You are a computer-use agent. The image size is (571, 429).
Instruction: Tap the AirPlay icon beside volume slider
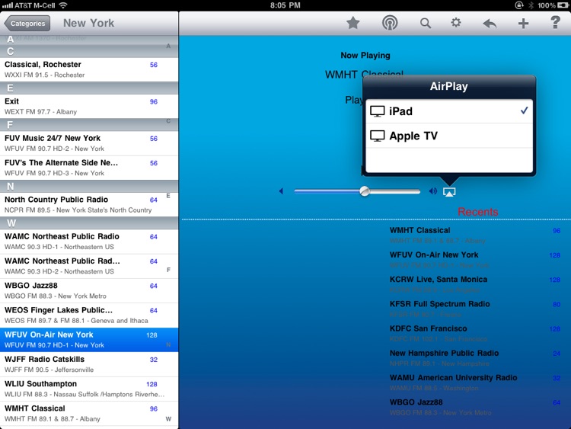point(449,192)
